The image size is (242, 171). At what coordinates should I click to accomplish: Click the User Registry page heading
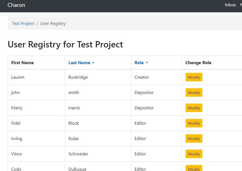(x=65, y=44)
